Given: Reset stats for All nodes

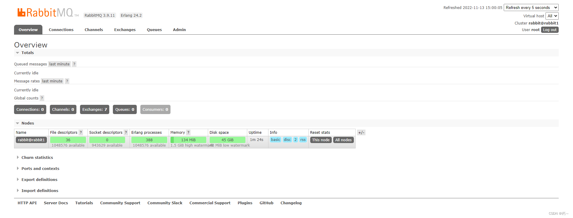Looking at the screenshot, I should click(343, 140).
